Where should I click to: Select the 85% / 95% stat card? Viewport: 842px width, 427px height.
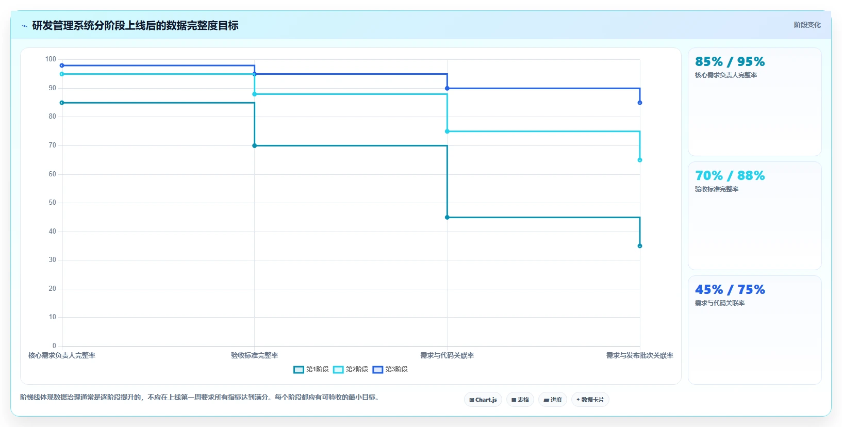tap(754, 102)
